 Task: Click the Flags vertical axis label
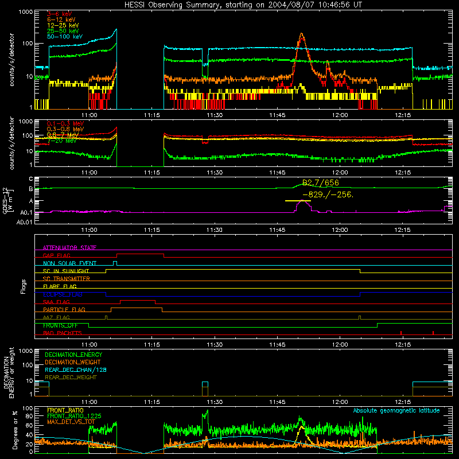pos(24,286)
